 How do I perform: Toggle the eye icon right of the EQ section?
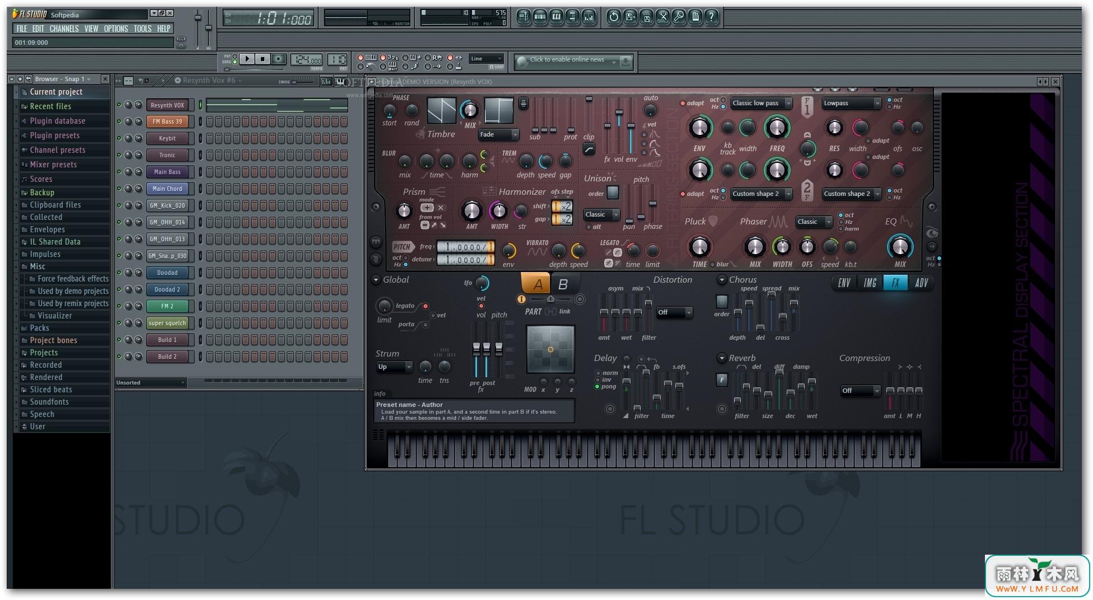point(932,233)
